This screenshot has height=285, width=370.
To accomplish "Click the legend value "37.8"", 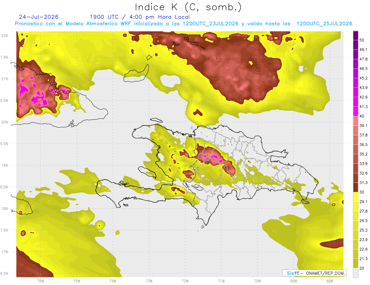I will (x=364, y=135).
